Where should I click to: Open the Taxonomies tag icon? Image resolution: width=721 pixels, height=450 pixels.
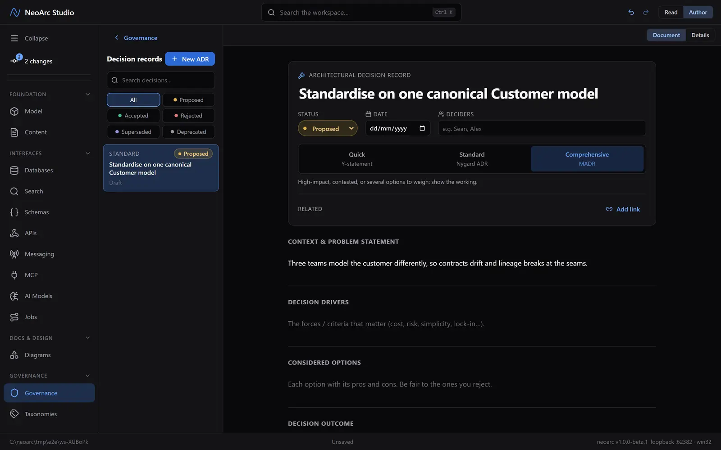[x=14, y=414]
